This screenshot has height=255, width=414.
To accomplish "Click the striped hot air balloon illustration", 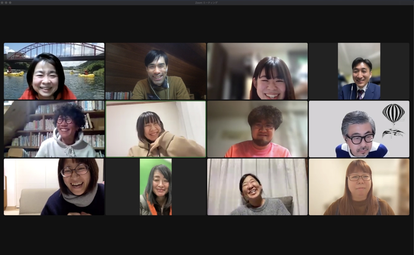I will [393, 114].
